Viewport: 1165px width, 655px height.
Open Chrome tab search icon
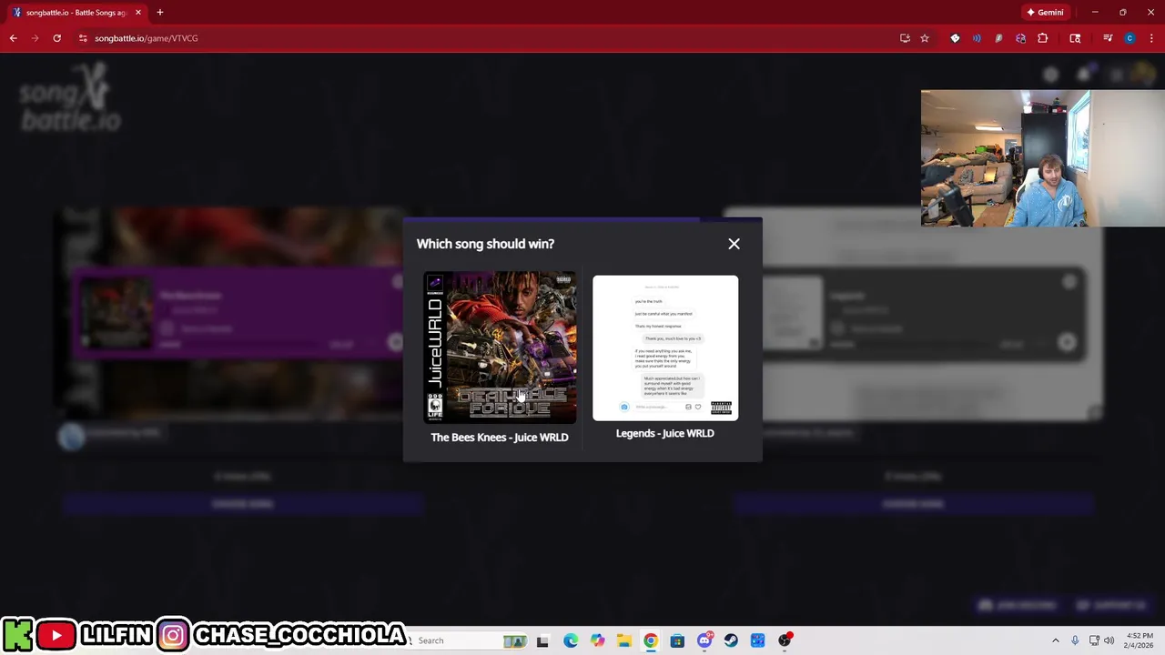(1075, 38)
